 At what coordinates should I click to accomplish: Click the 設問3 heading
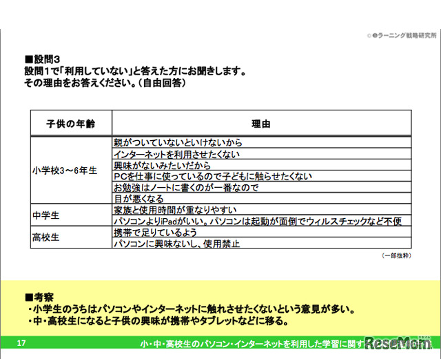(42, 59)
